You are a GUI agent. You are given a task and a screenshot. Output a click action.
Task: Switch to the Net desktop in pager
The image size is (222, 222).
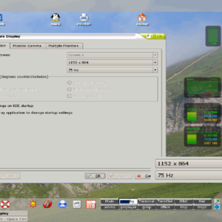(202, 201)
